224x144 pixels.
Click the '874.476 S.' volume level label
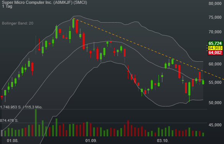pos(9,121)
